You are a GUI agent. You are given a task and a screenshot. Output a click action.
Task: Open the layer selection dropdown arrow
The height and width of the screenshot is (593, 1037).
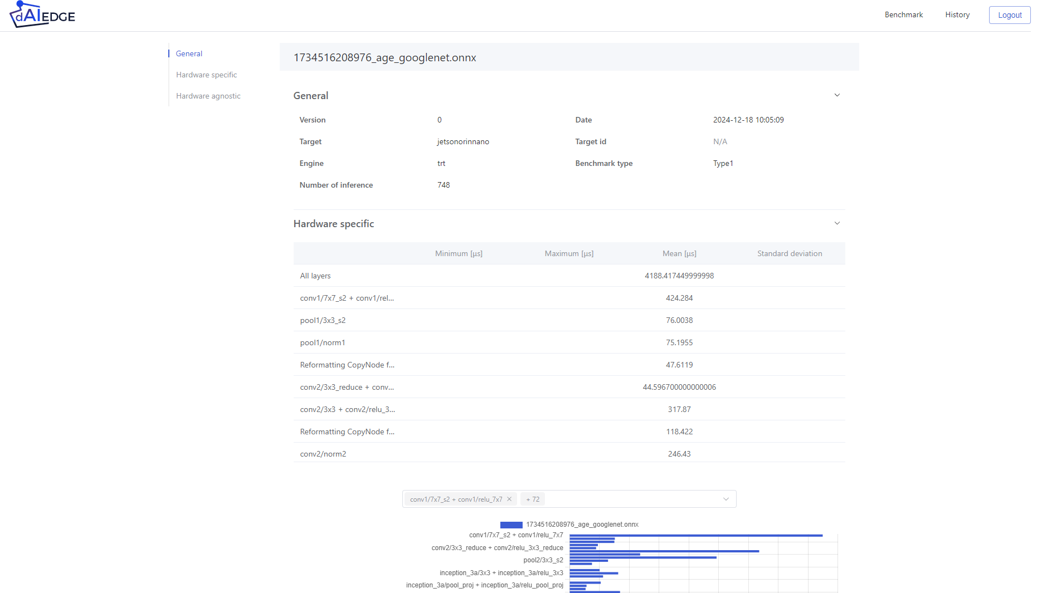click(726, 499)
